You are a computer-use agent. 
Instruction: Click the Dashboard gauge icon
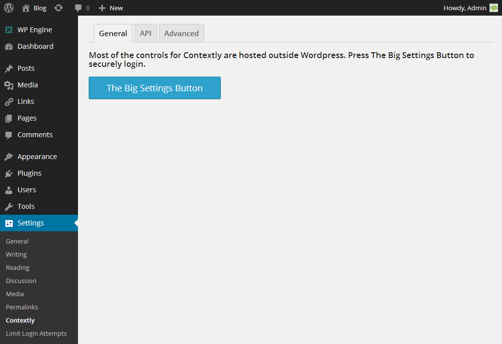tap(9, 46)
